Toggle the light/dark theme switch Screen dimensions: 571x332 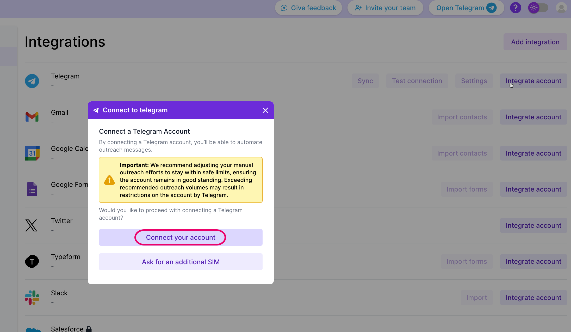pyautogui.click(x=538, y=8)
